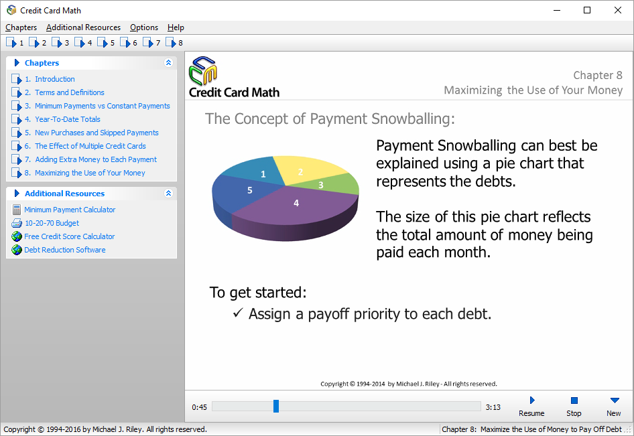Click printer icon for 10-20-70 Budget

click(17, 223)
